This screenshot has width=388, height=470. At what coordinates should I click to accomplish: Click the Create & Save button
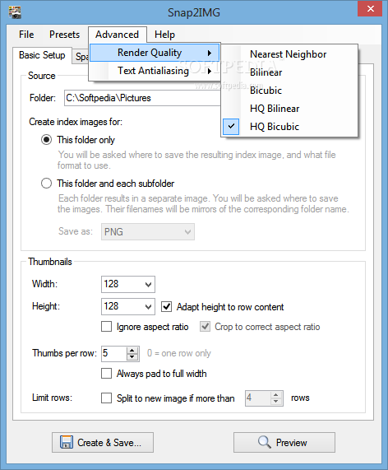pos(103,442)
